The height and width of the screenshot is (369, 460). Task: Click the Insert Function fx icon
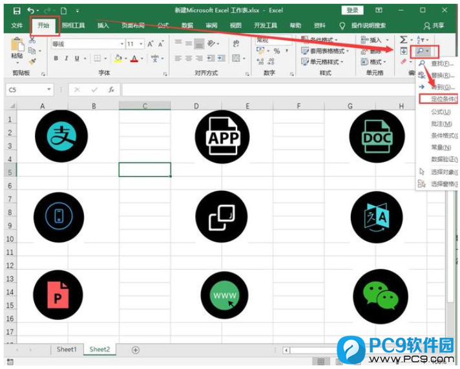pos(111,90)
